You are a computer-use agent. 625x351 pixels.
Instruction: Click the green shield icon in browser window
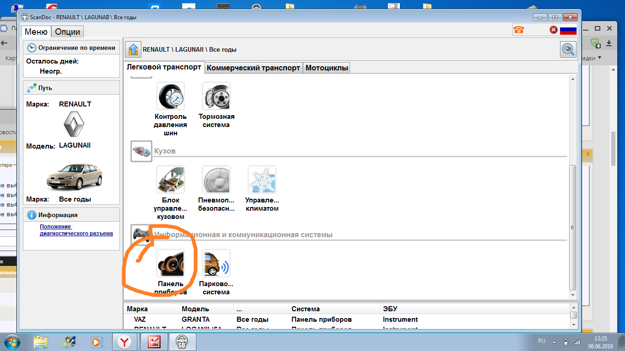click(595, 43)
